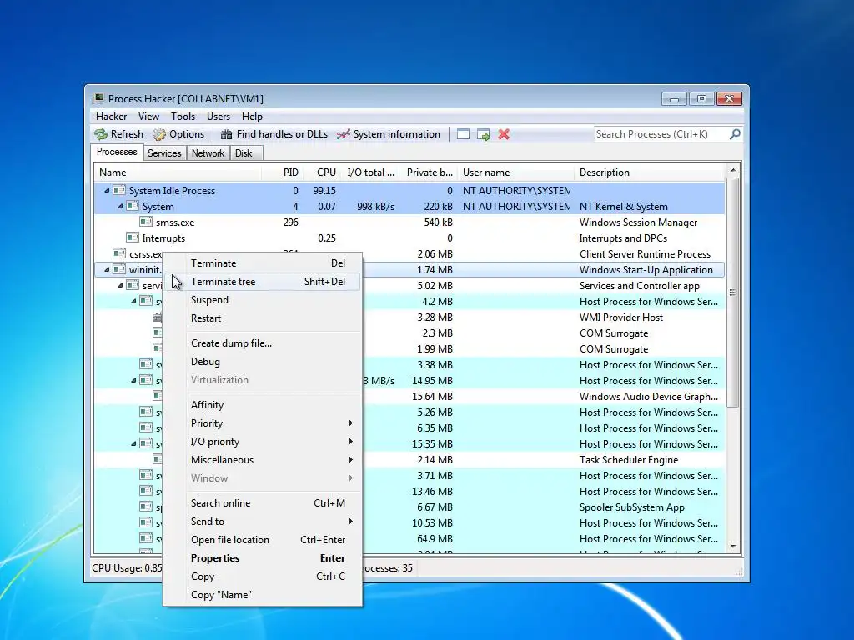Sort by User name column header

pos(515,172)
